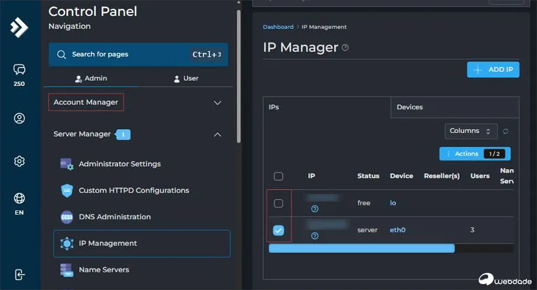The image size is (537, 290).
Task: Open the settings gear icon
Action: pyautogui.click(x=19, y=161)
